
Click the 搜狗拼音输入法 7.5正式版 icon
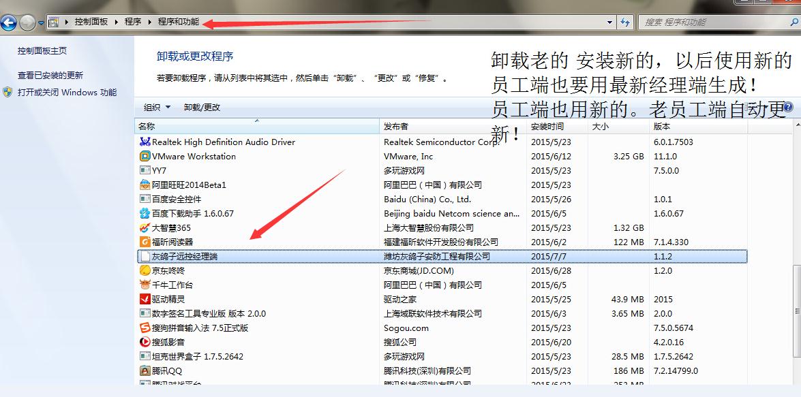click(x=145, y=328)
